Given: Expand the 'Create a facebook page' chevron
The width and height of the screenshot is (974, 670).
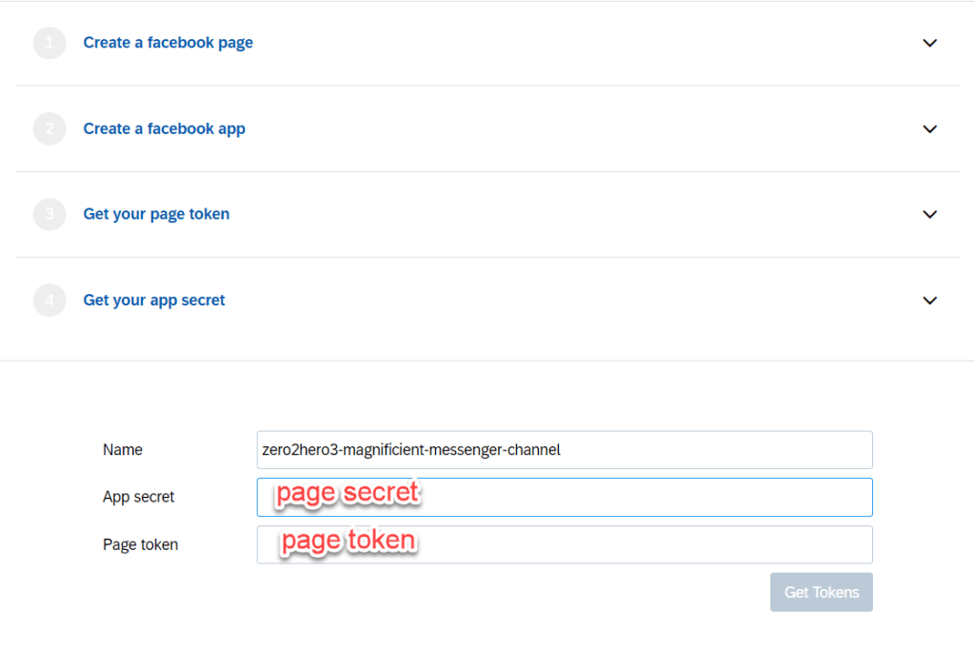Looking at the screenshot, I should point(930,43).
